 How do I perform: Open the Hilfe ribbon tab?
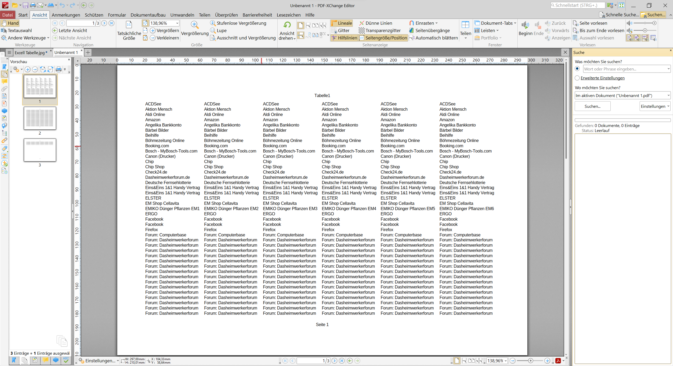coord(310,15)
